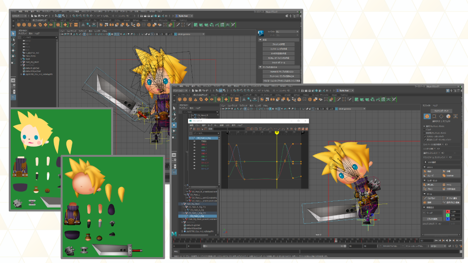Image resolution: width=468 pixels, height=263 pixels.
Task: Click ベベル Bevel button in Modeling Toolkit
Action: 451,185
